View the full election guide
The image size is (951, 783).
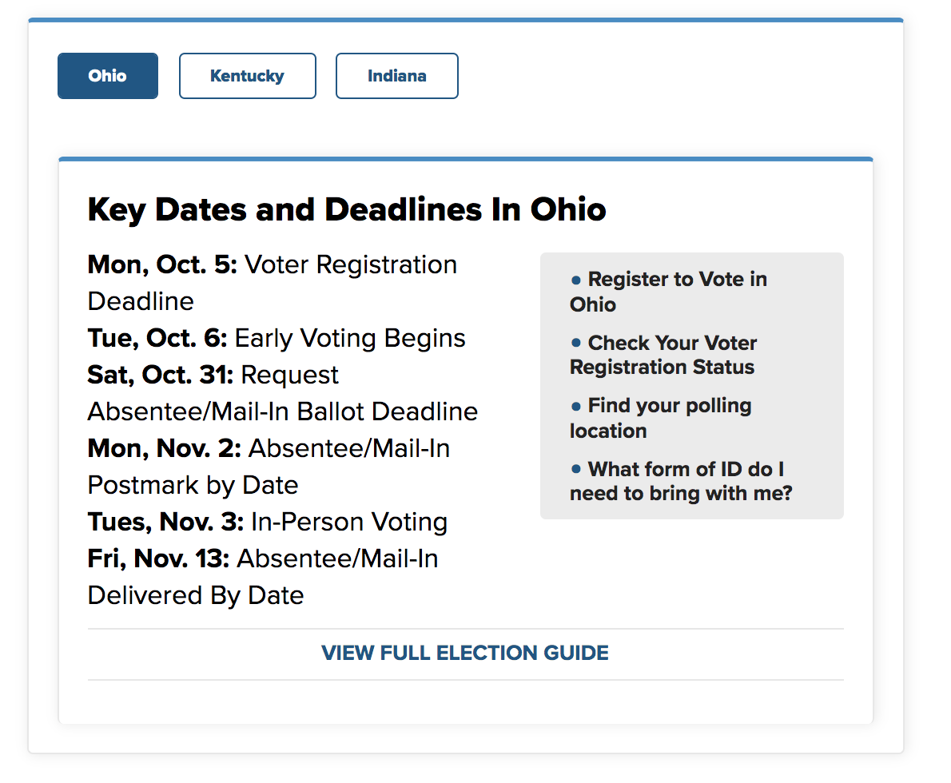click(465, 653)
